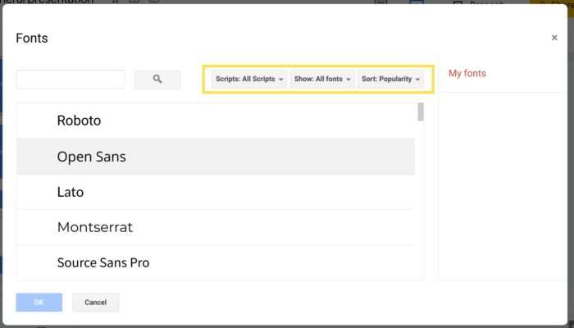This screenshot has height=328, width=574.
Task: Cancel the Fonts dialog
Action: coord(96,303)
